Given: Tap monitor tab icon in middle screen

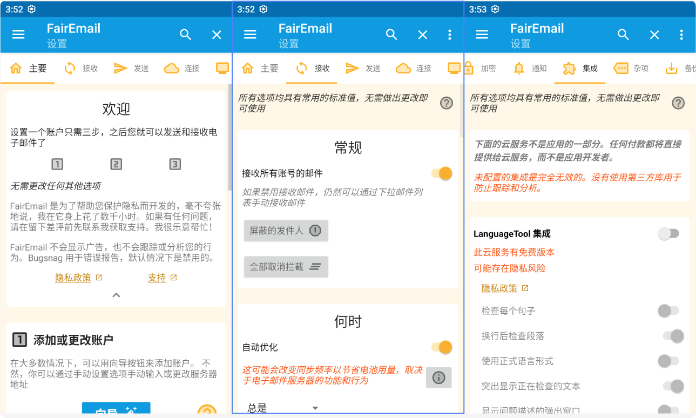Looking at the screenshot, I should click(x=455, y=68).
